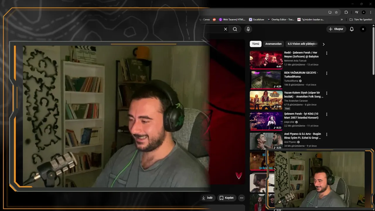
Task: Open The Anatolian Caravan channel name
Action: coord(296,101)
